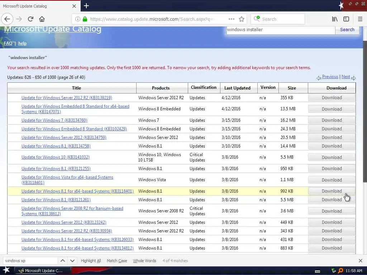The image size is (367, 275).
Task: Go to the Previous results page
Action: pos(330,77)
